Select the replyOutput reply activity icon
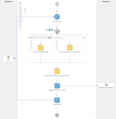 click(57, 100)
